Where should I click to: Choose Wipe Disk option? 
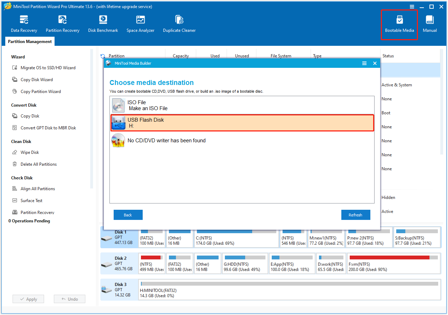[25, 152]
